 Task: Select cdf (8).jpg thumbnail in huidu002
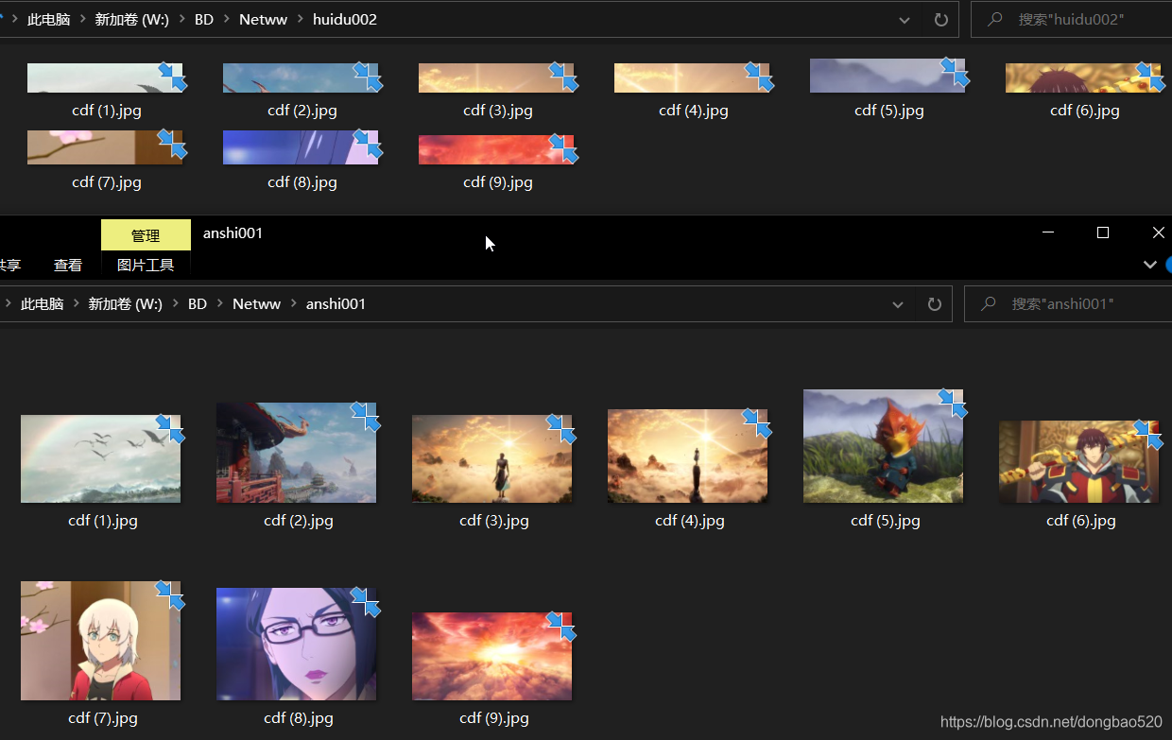[x=301, y=147]
